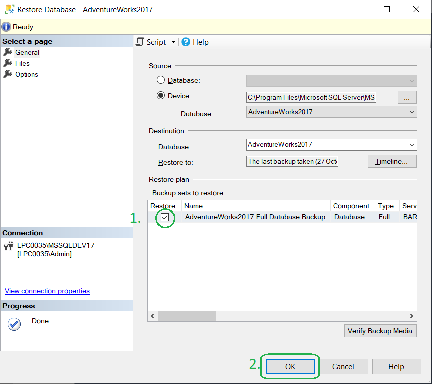Select the Device source radio button

[161, 96]
